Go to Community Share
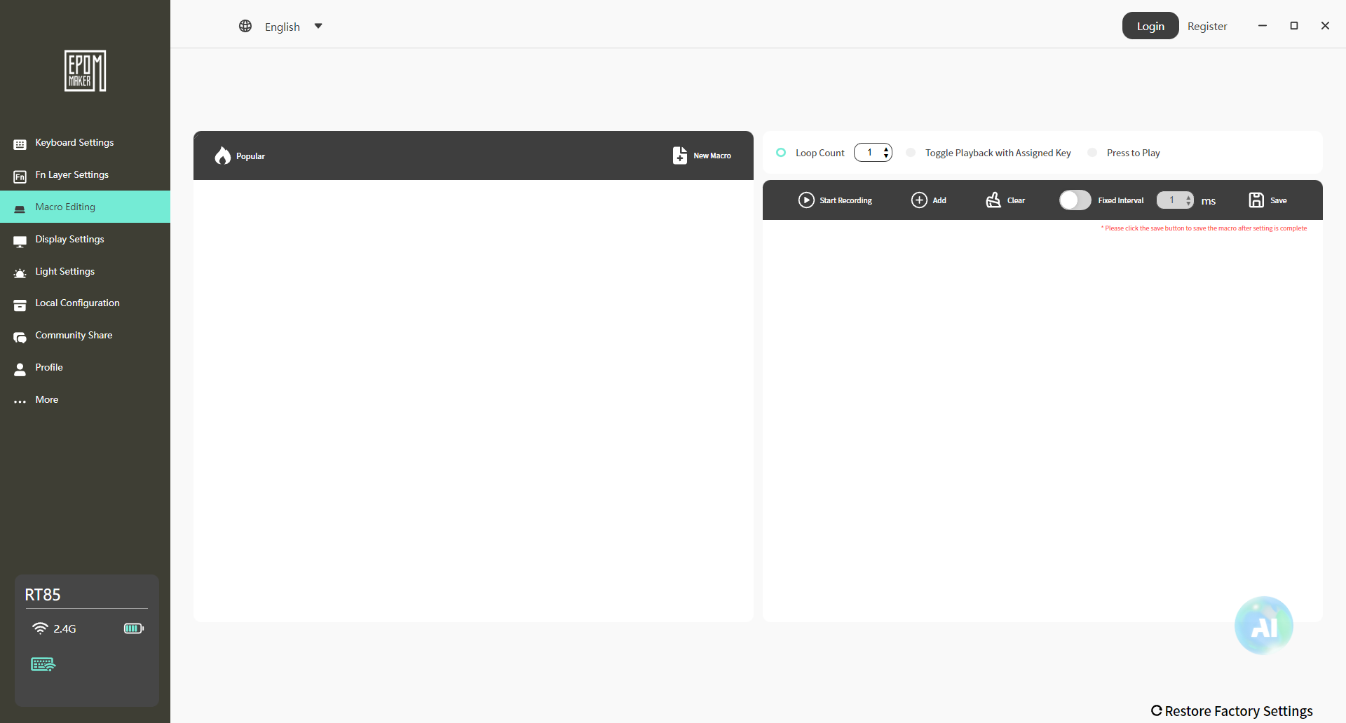The height and width of the screenshot is (723, 1346). (85, 336)
